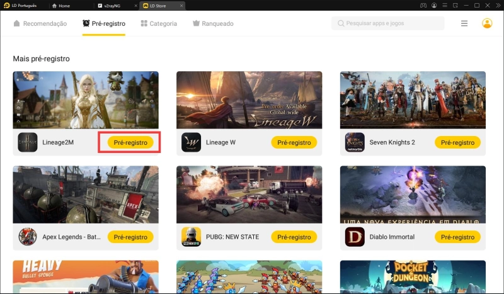Click the account icon in title bar
This screenshot has height=294, width=504.
[x=434, y=5]
